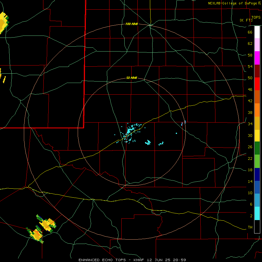Viewport: 262px width, 262px height.
Task: Click the bright yellow scale swatch
Action: [x=257, y=135]
